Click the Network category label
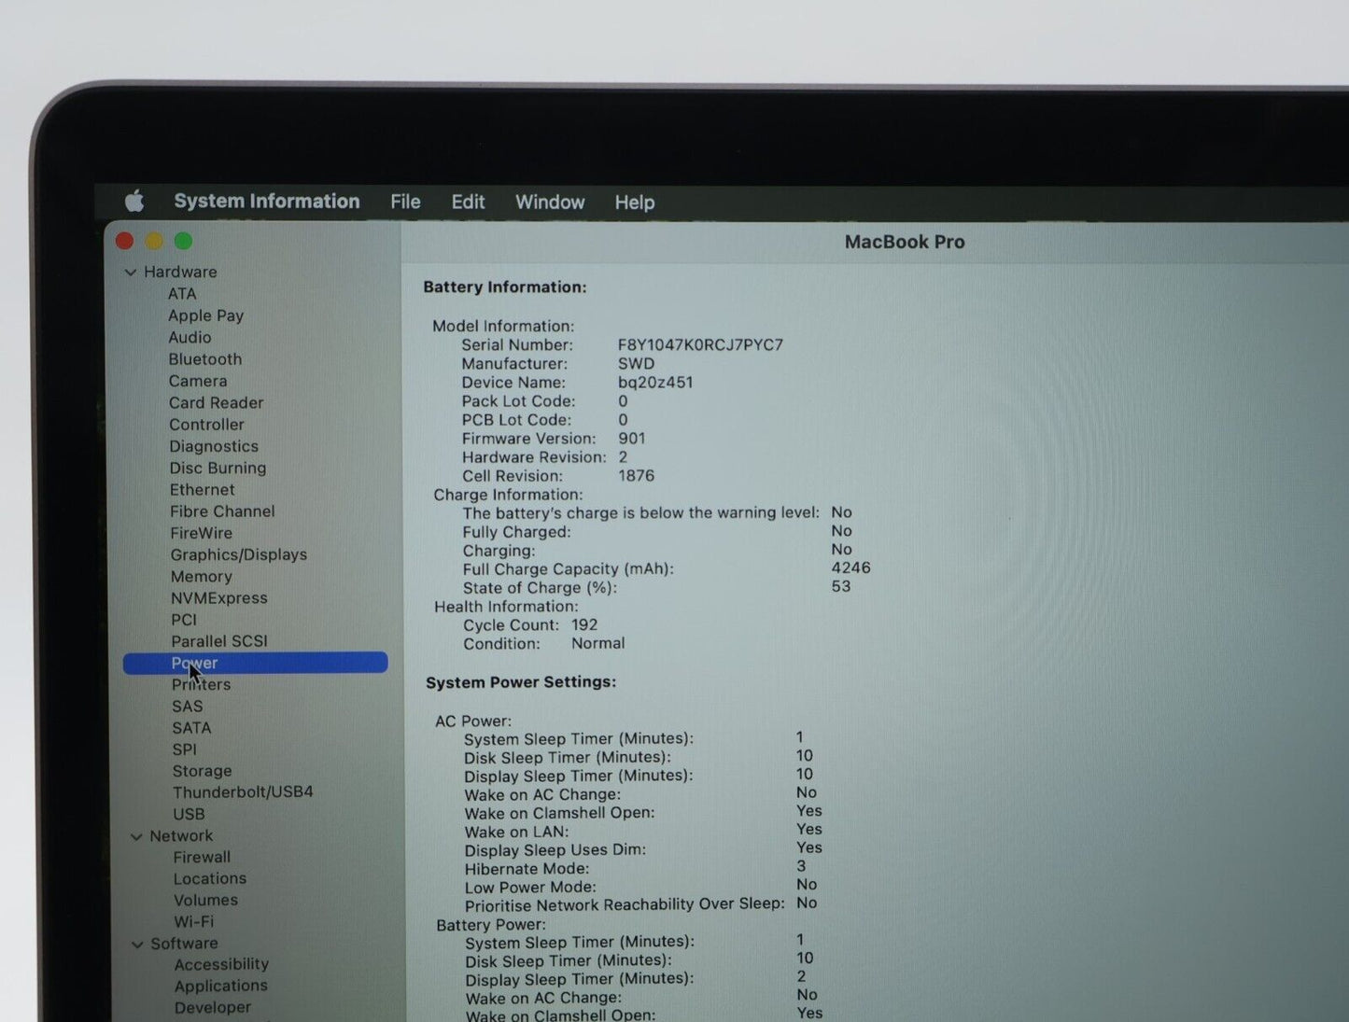 (181, 836)
